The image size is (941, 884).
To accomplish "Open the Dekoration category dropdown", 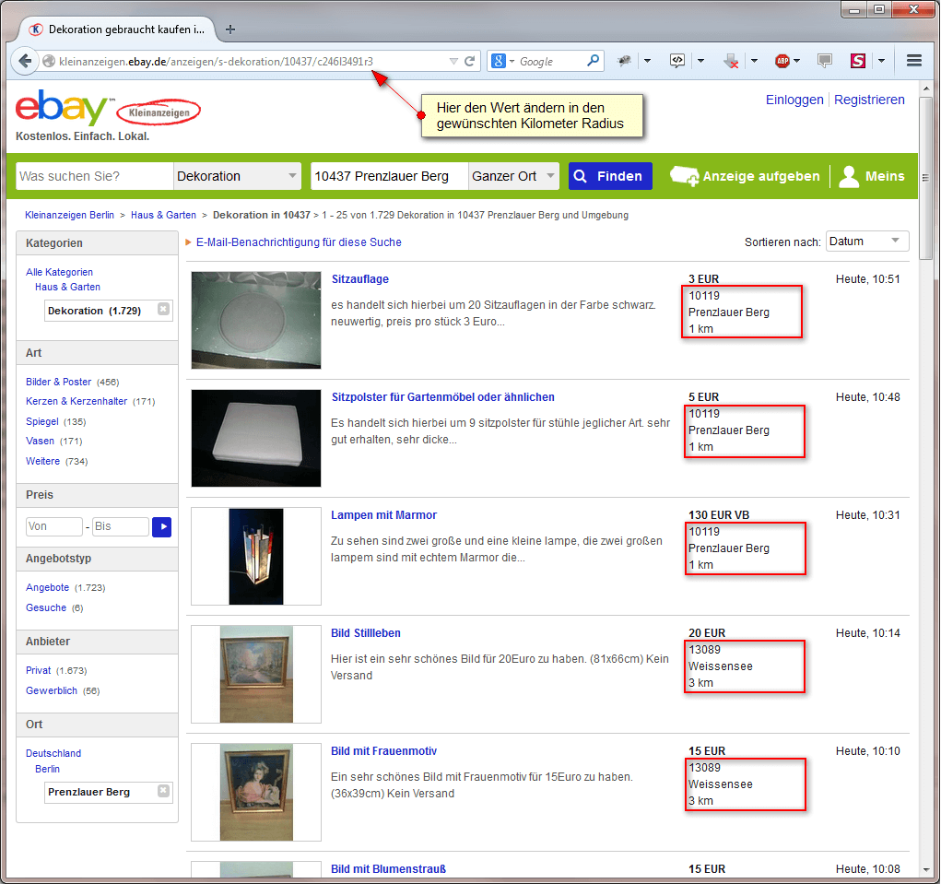I will tap(237, 176).
